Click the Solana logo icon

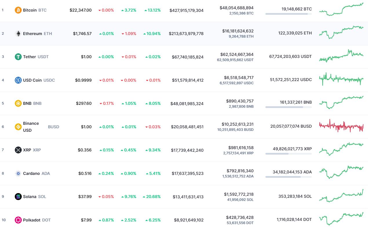(x=18, y=197)
